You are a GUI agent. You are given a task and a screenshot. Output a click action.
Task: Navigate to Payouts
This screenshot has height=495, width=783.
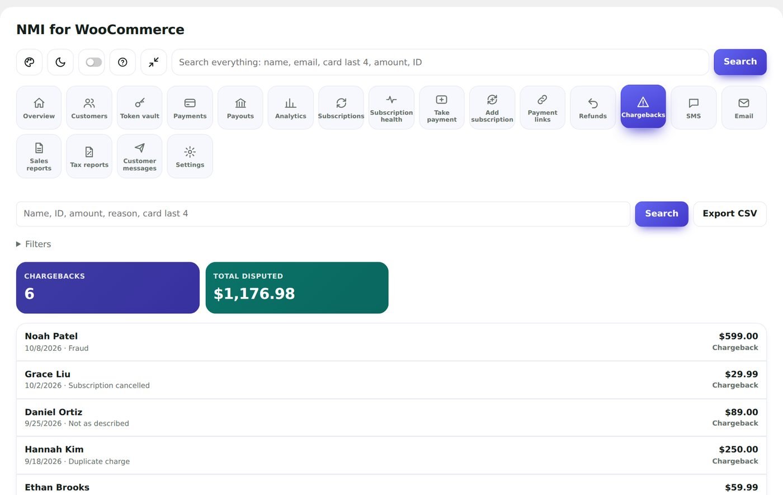(x=240, y=107)
